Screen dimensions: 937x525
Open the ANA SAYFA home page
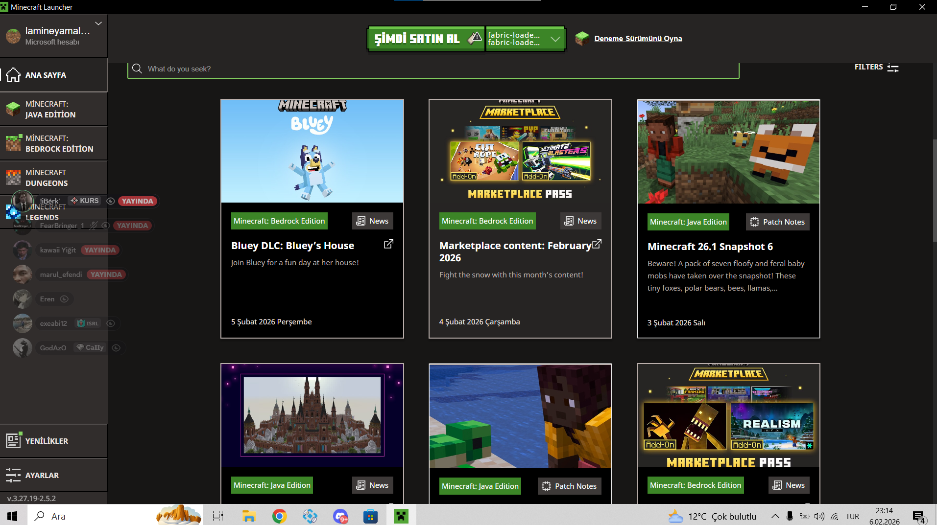[x=53, y=75]
